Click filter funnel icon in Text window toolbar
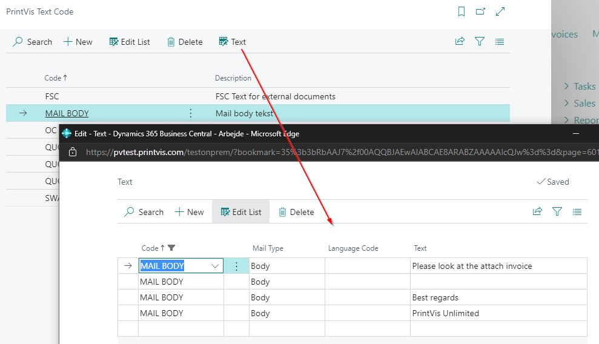The width and height of the screenshot is (599, 344). click(557, 212)
